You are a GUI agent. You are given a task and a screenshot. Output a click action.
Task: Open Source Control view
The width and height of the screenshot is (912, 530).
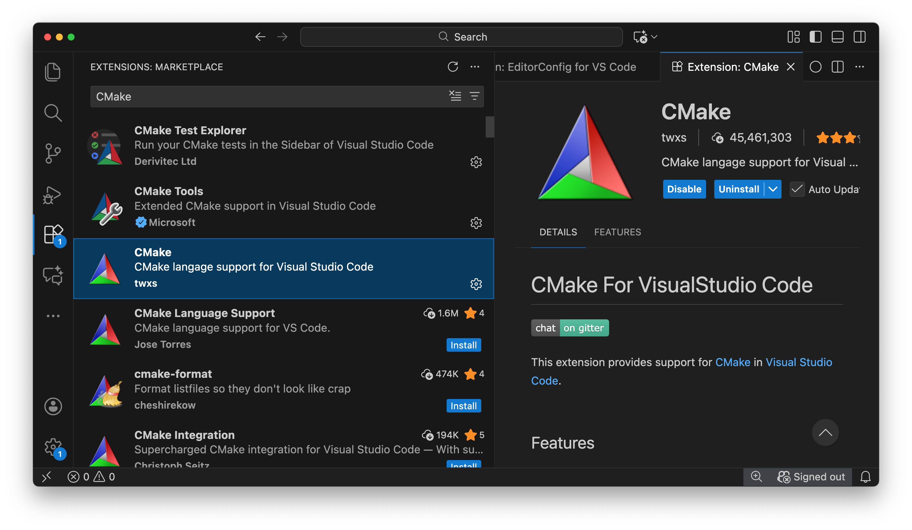[53, 153]
